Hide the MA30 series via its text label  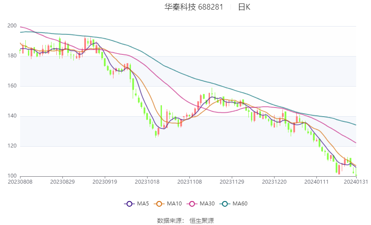pyautogui.click(x=206, y=203)
